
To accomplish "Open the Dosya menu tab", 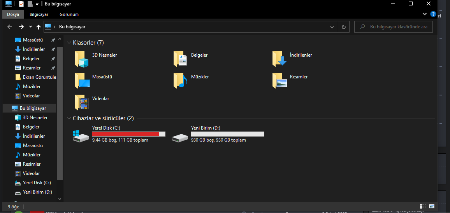I will pyautogui.click(x=13, y=14).
